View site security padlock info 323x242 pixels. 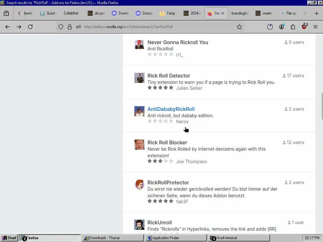[70, 27]
